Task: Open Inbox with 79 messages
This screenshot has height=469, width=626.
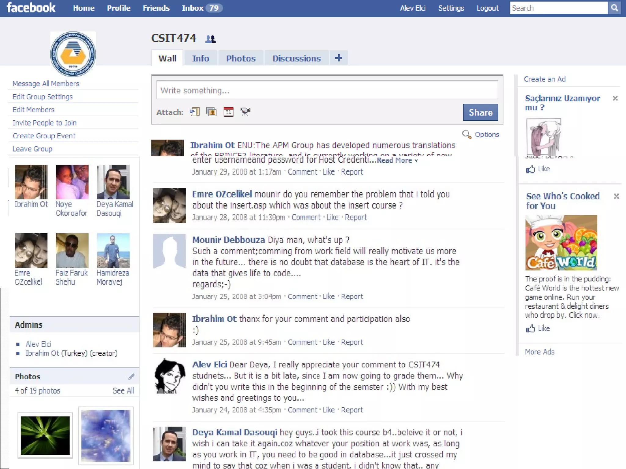Action: (202, 8)
